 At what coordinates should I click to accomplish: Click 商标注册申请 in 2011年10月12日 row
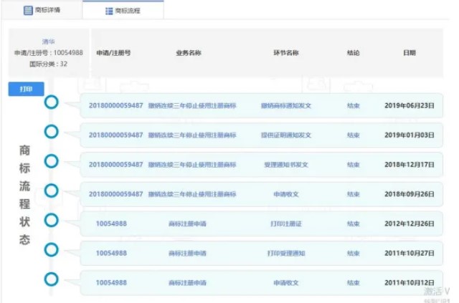187,283
